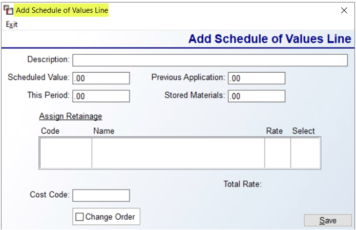Select the Previous Application amount field
Viewport: 356px width, 230px height.
(257, 78)
